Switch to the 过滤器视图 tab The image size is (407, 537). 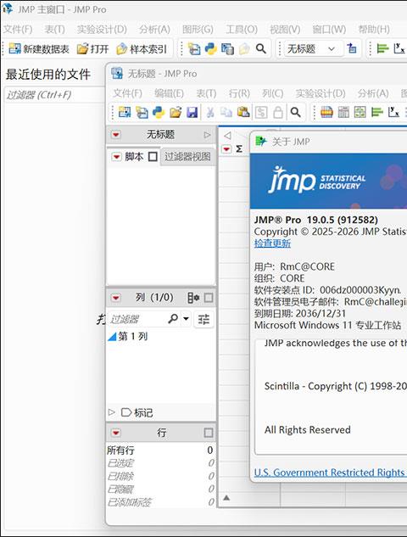[x=187, y=156]
